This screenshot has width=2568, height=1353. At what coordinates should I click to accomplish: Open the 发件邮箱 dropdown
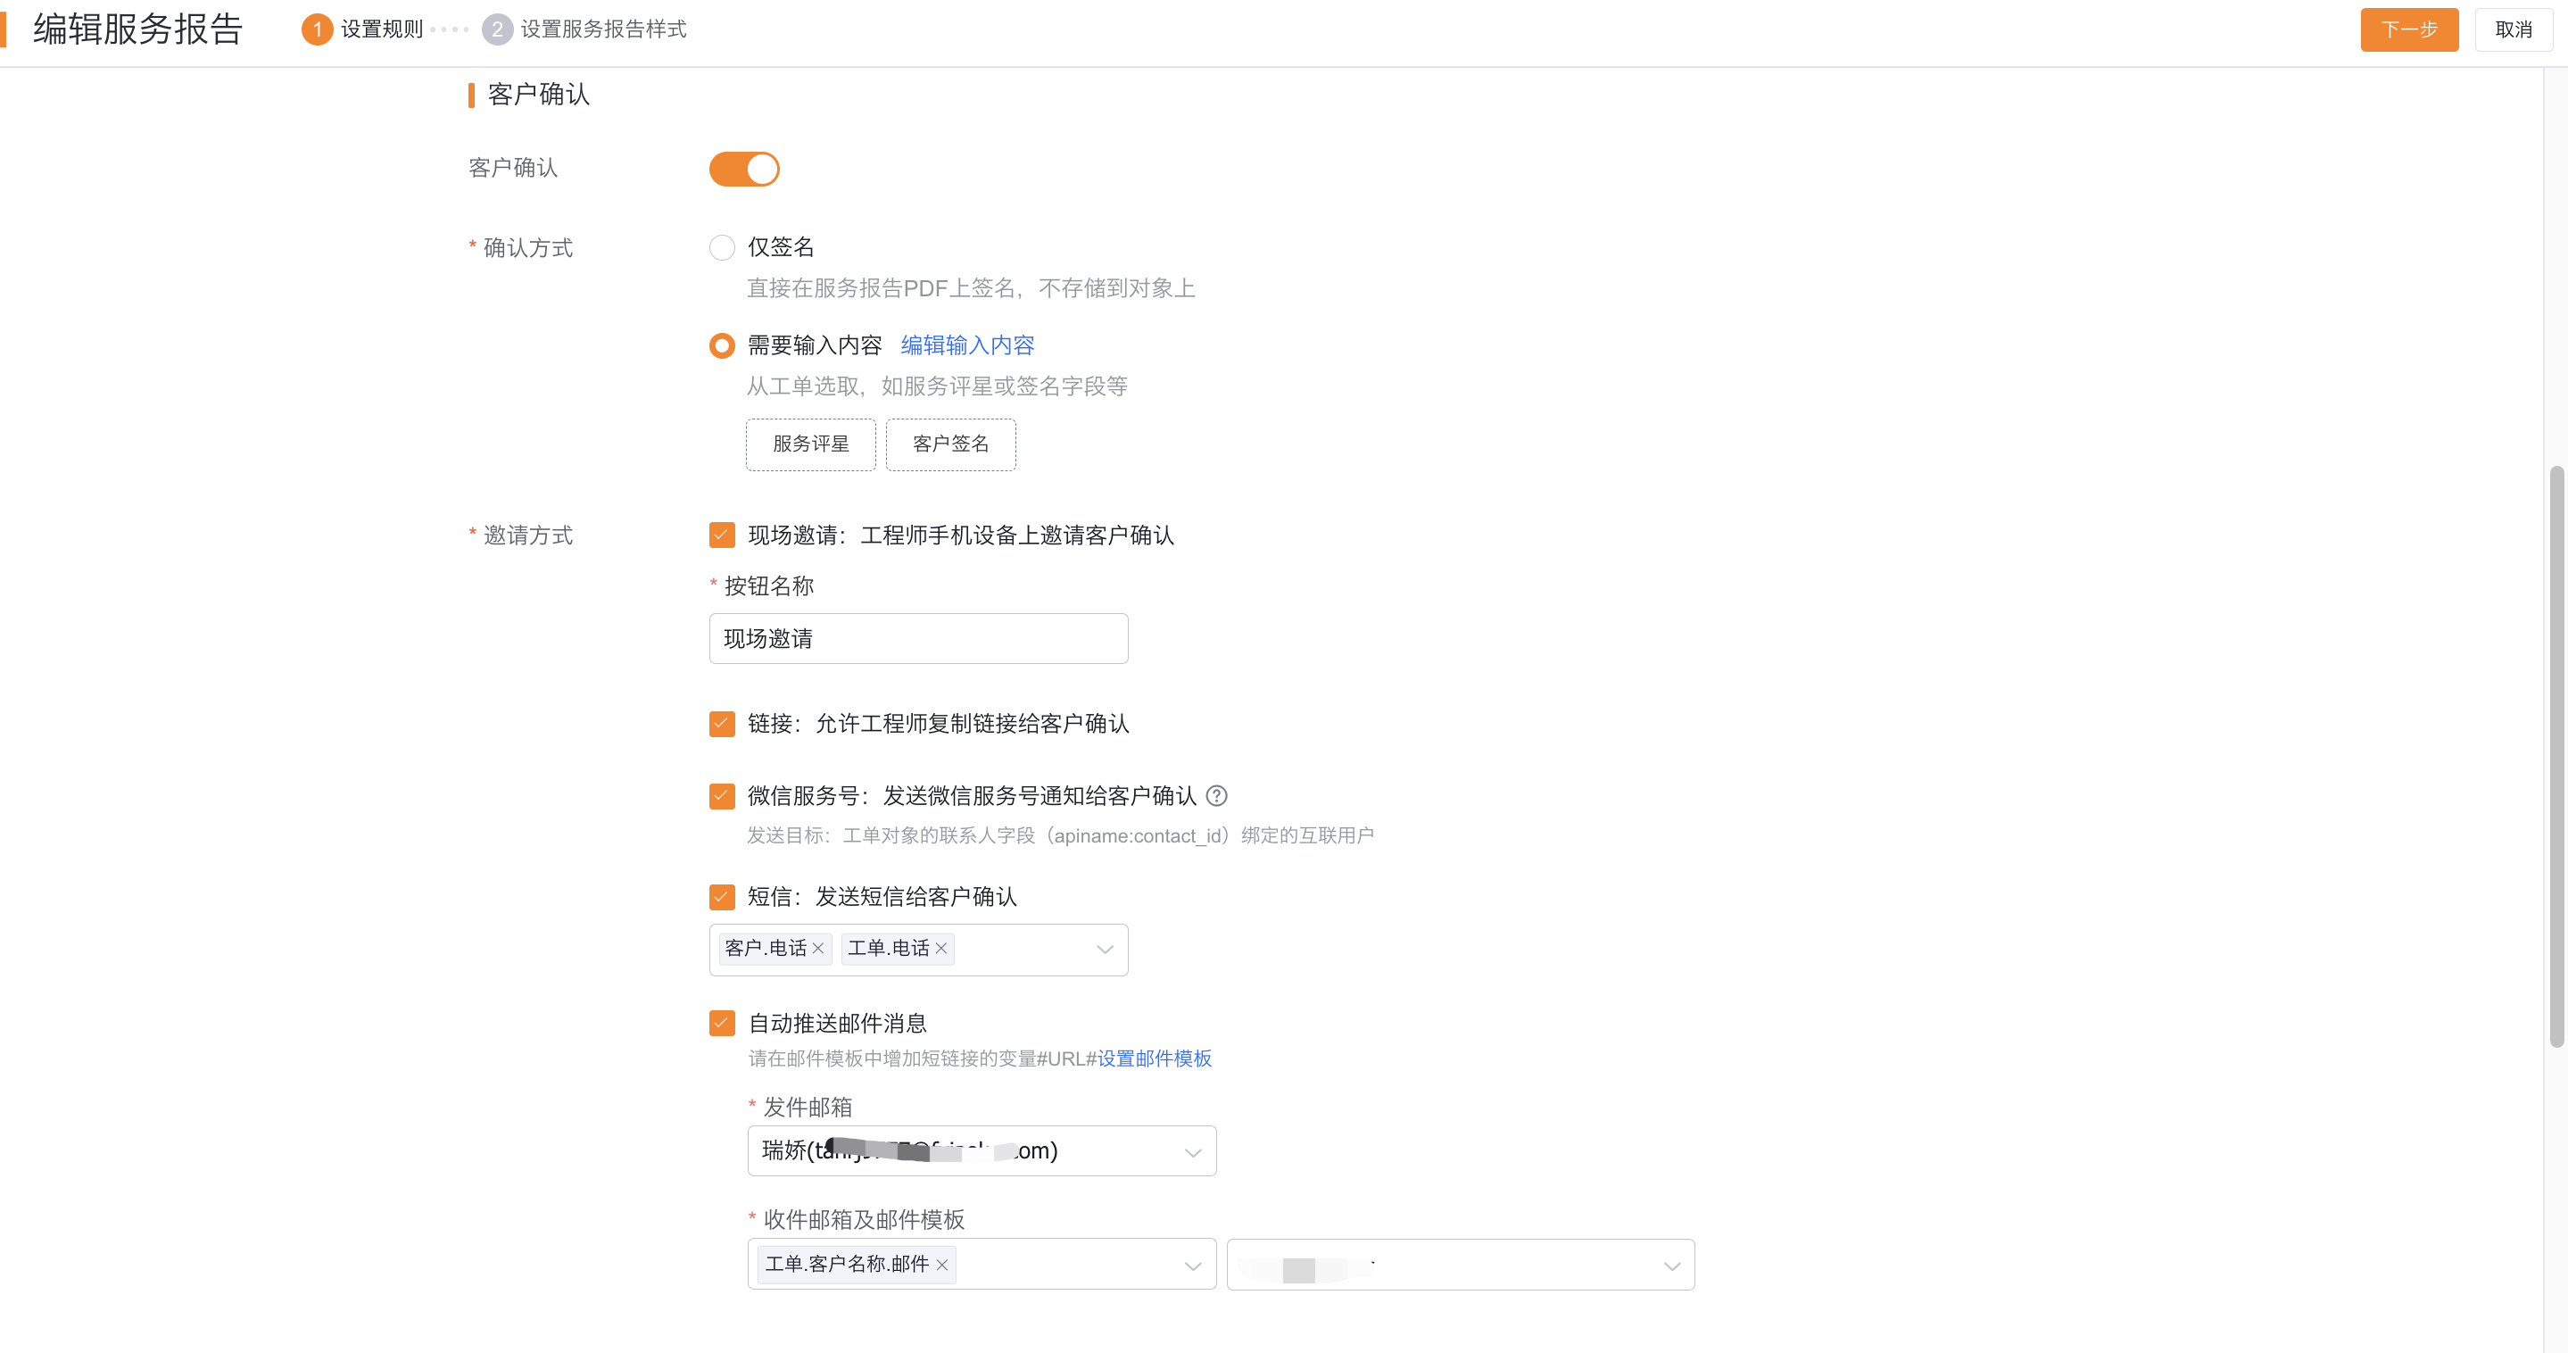(1193, 1151)
